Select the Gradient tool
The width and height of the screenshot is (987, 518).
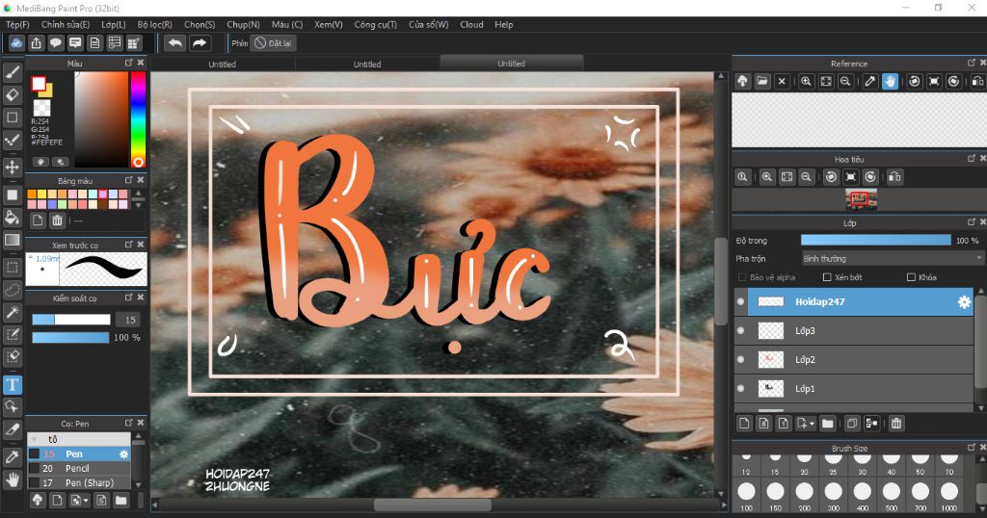12,240
